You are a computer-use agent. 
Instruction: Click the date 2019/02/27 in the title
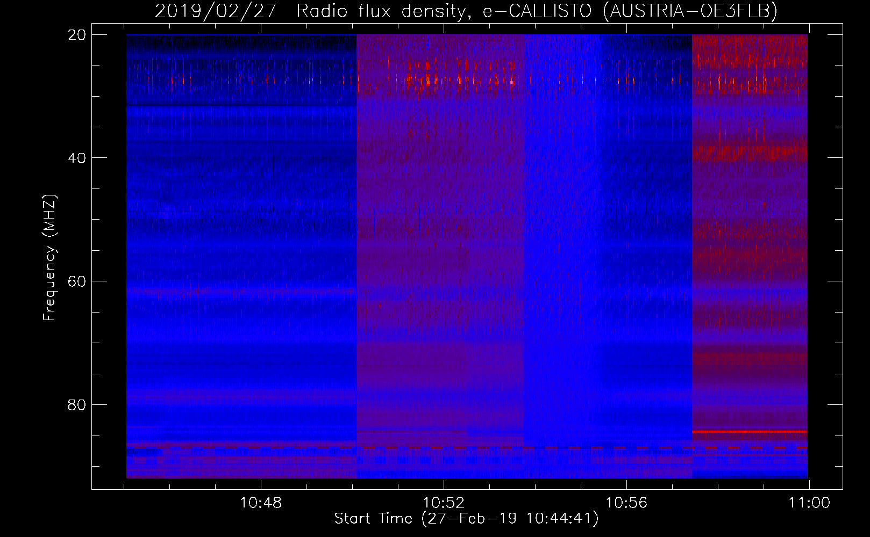pyautogui.click(x=216, y=11)
